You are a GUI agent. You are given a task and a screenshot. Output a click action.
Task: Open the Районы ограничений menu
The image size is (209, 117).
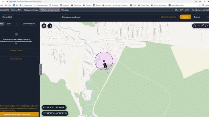click(50, 10)
